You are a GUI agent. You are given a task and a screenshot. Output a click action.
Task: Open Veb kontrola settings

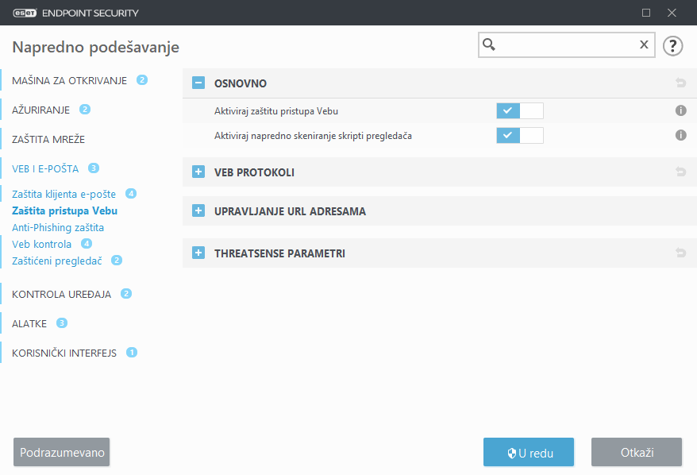coord(42,244)
